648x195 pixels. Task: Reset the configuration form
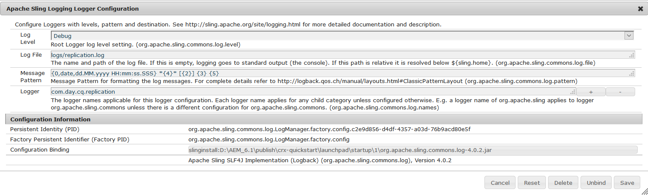coord(532,183)
